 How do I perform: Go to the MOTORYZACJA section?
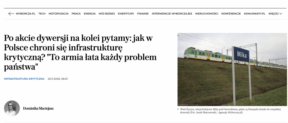pos(58,14)
